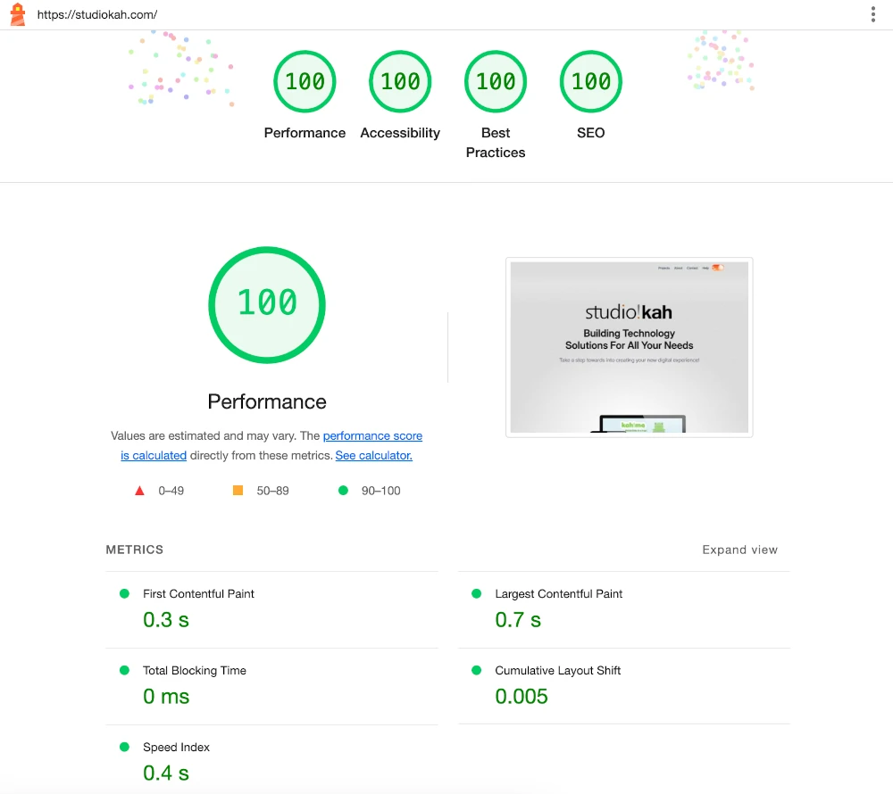This screenshot has width=893, height=794.
Task: Open the performance score is calculated link
Action: click(x=372, y=435)
